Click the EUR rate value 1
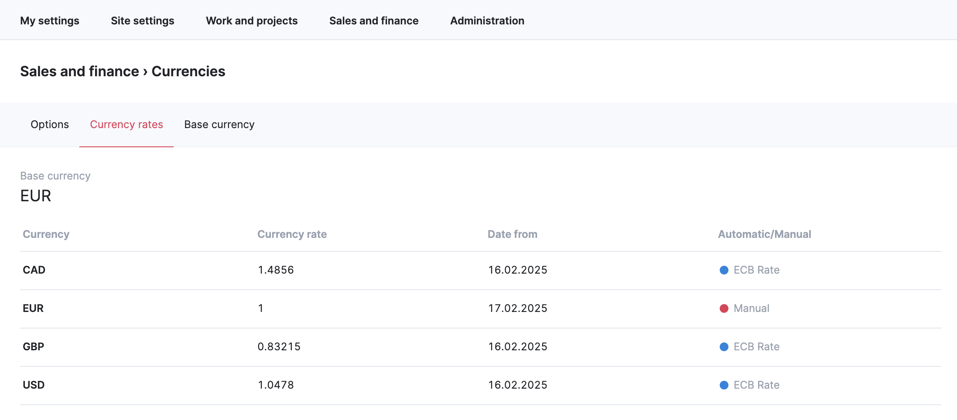Viewport: 957px width, 420px height. point(260,308)
